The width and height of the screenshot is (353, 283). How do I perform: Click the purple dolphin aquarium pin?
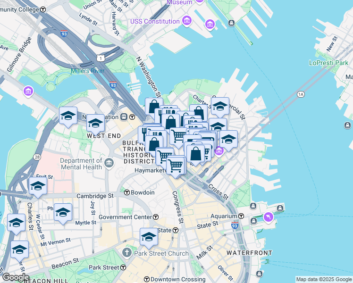tap(269, 217)
